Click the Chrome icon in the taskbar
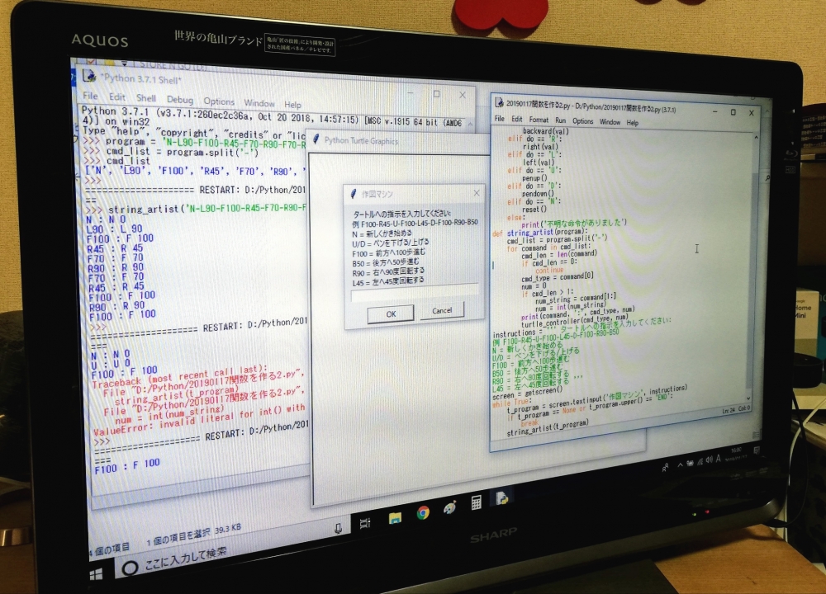Image resolution: width=826 pixels, height=594 pixels. tap(423, 513)
